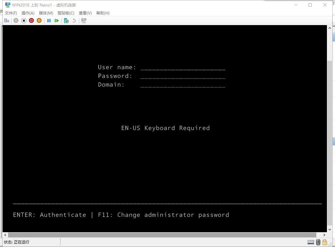Create a checkpoint using the toolbar icon
This screenshot has height=247, width=335.
coord(66,21)
